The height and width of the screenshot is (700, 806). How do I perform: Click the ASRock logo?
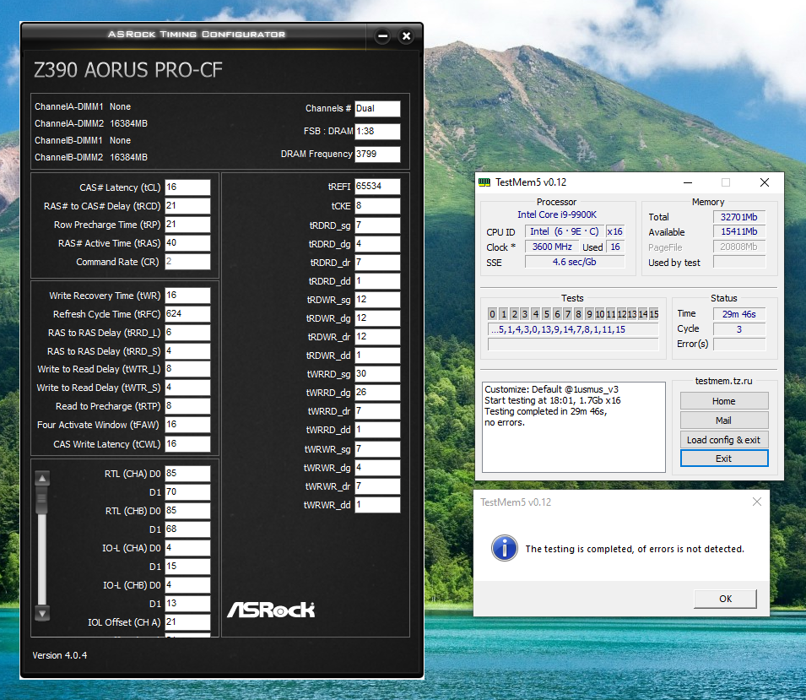(x=271, y=610)
